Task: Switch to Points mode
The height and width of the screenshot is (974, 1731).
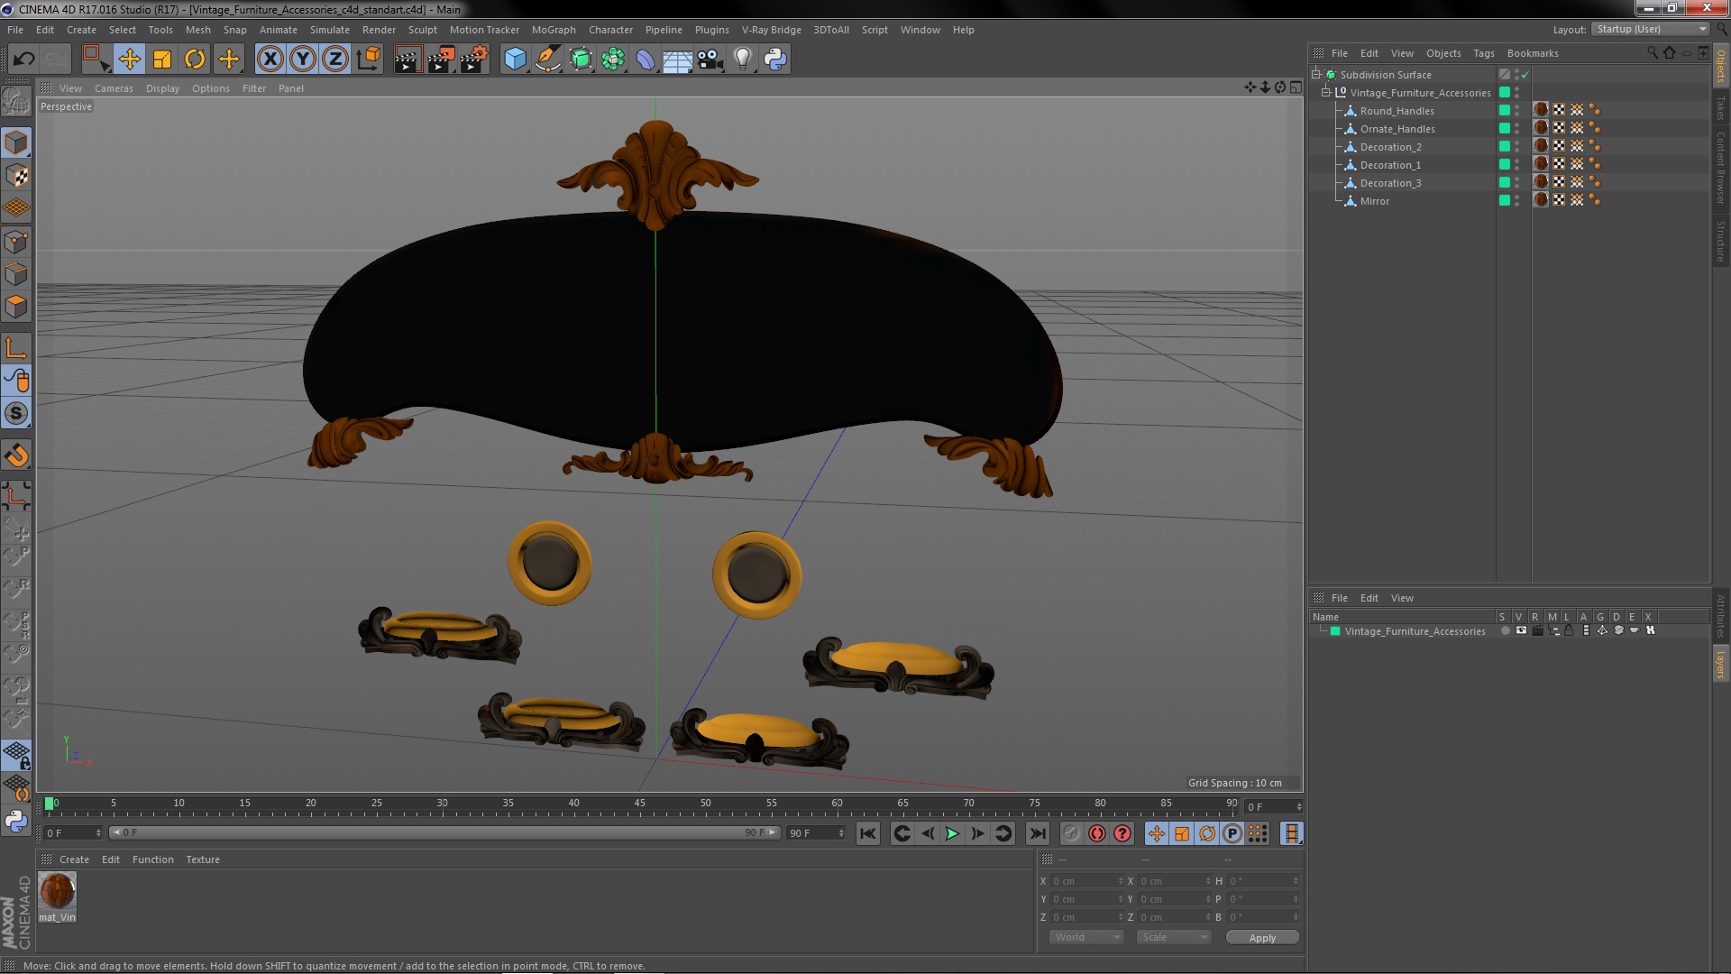Action: pos(16,242)
